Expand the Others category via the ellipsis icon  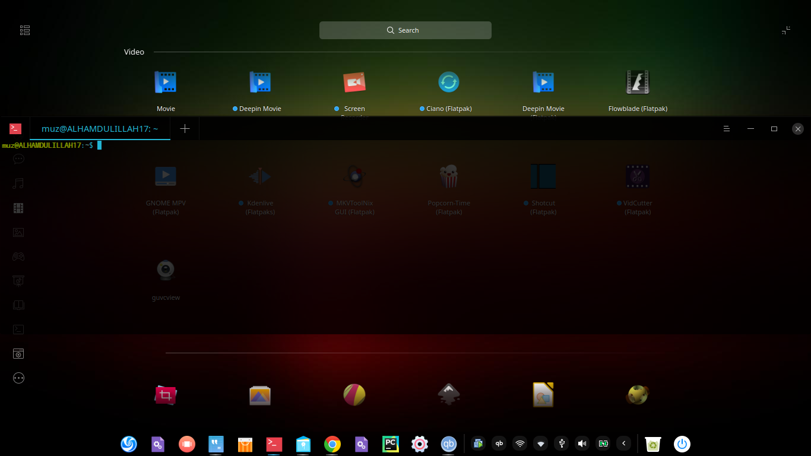18,378
